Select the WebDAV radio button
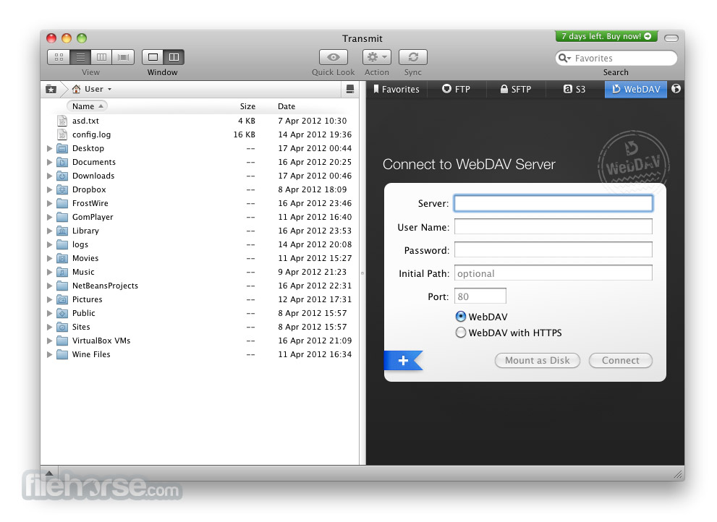 pyautogui.click(x=460, y=316)
